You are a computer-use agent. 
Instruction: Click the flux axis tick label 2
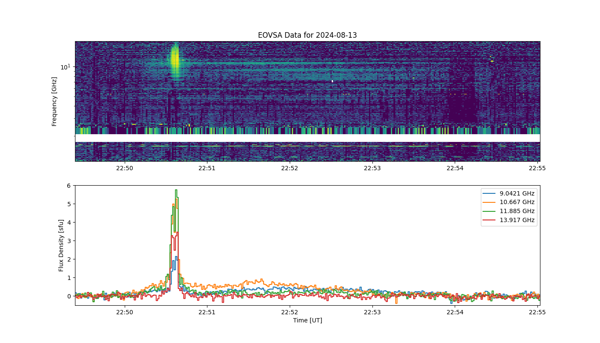[69, 259]
